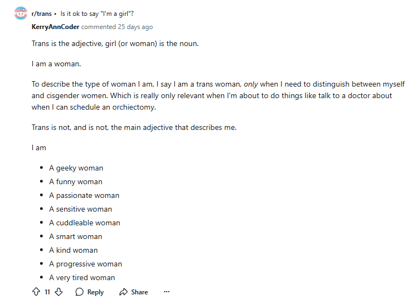Click the "I am a woman." line

56,64
